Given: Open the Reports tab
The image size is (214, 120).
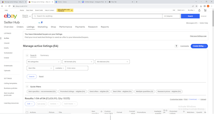Looking at the screenshot, I should pos(105,27).
